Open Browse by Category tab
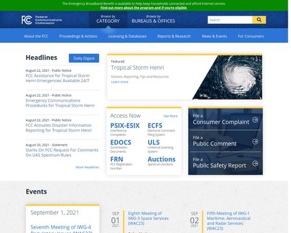The height and width of the screenshot is (233, 291). coord(108,19)
